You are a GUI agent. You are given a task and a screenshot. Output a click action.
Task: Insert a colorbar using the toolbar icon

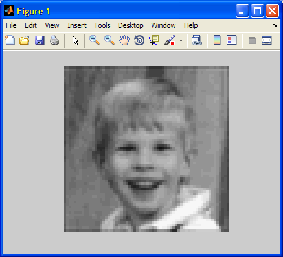click(217, 40)
